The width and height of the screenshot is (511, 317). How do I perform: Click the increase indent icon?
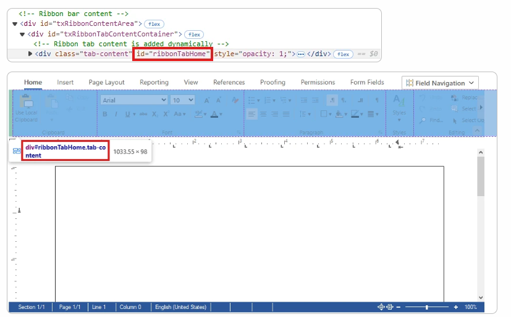tap(315, 100)
